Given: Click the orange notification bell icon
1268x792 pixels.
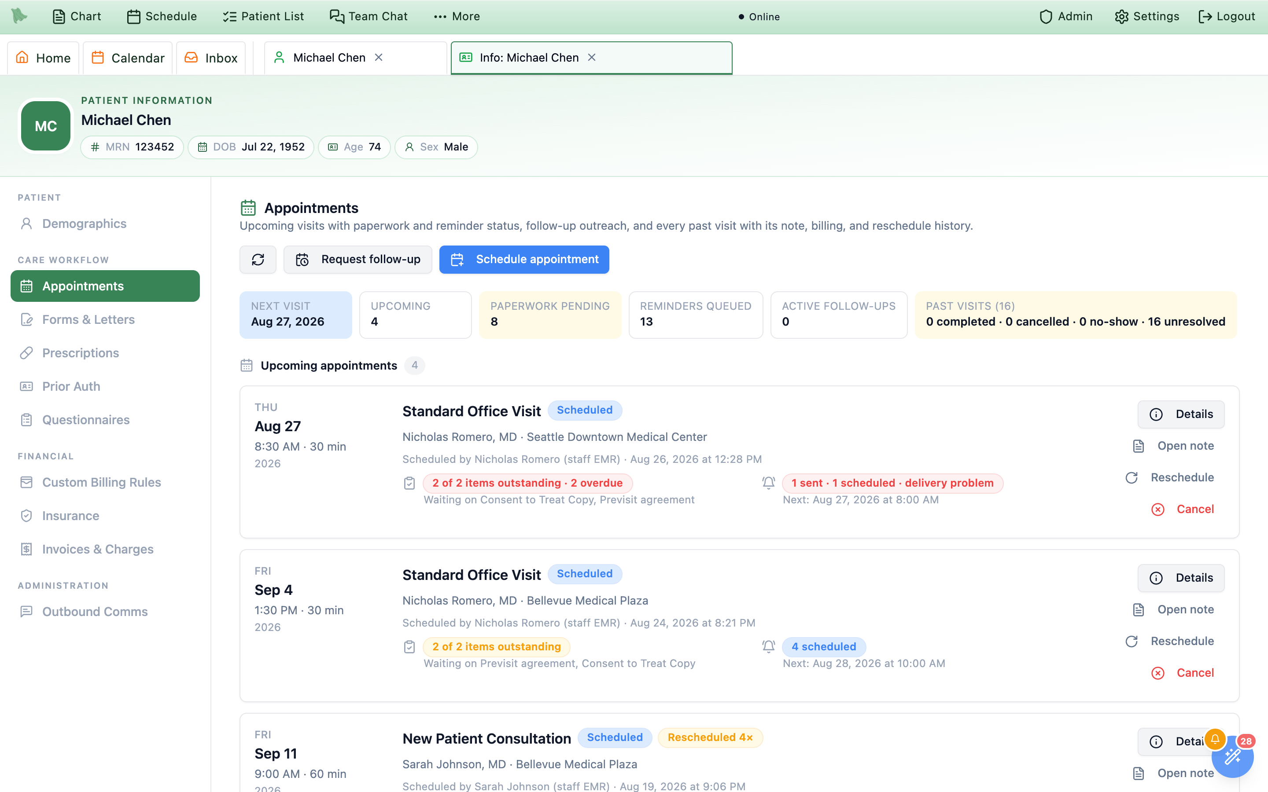Looking at the screenshot, I should click(x=1215, y=739).
